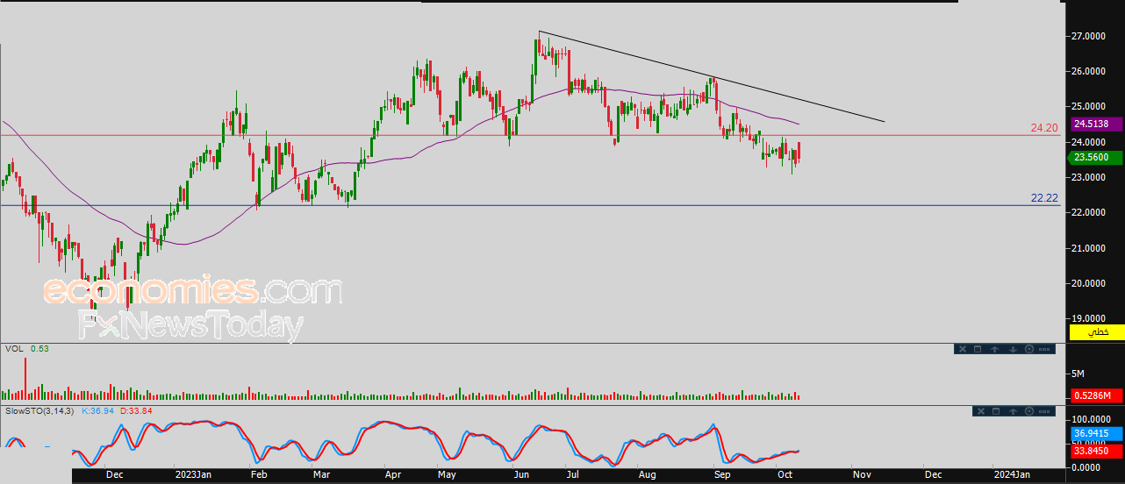Viewport: 1125px width, 484px height.
Task: Maximize the SlowSTO indicator pane
Action: 996,411
